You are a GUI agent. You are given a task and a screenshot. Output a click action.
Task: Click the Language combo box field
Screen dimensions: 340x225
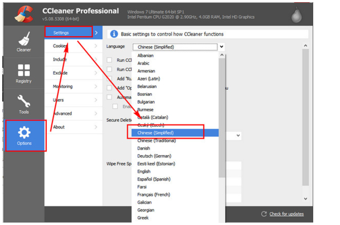[175, 47]
